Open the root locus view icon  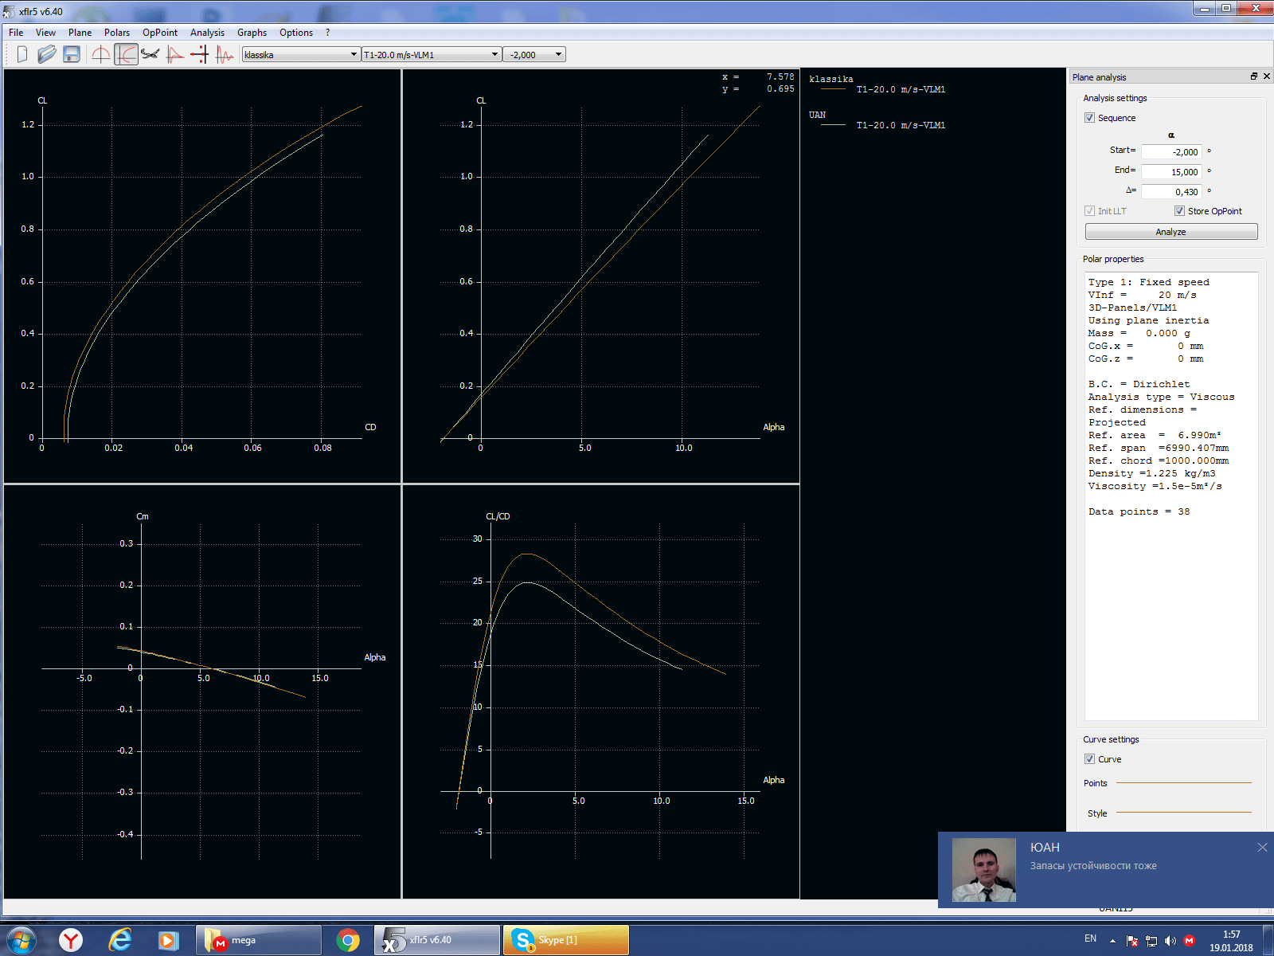200,54
